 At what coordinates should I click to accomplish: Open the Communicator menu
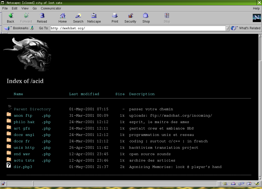(51, 8)
